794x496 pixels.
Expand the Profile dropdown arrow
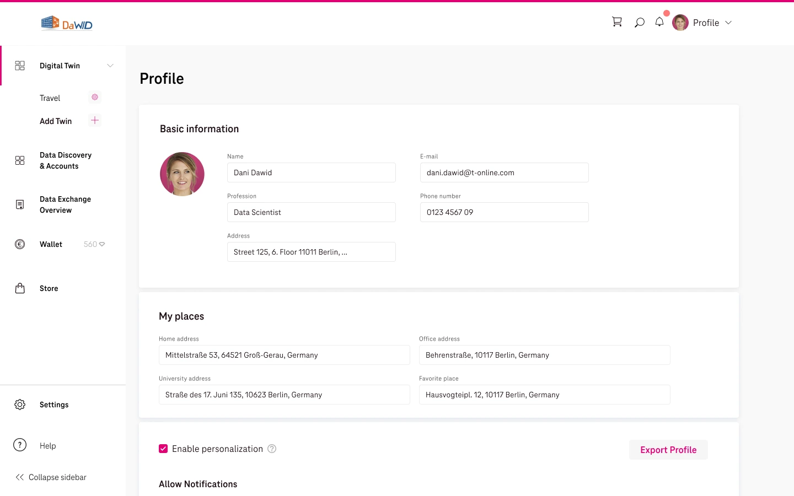coord(728,23)
